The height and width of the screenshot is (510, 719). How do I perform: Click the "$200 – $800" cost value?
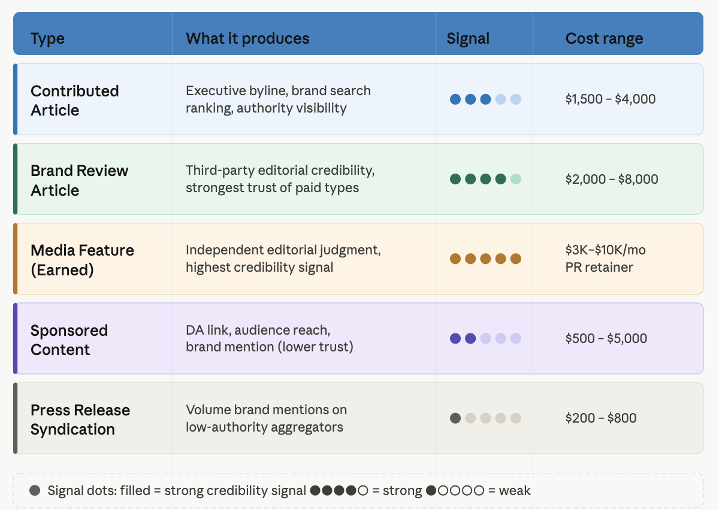(x=601, y=418)
